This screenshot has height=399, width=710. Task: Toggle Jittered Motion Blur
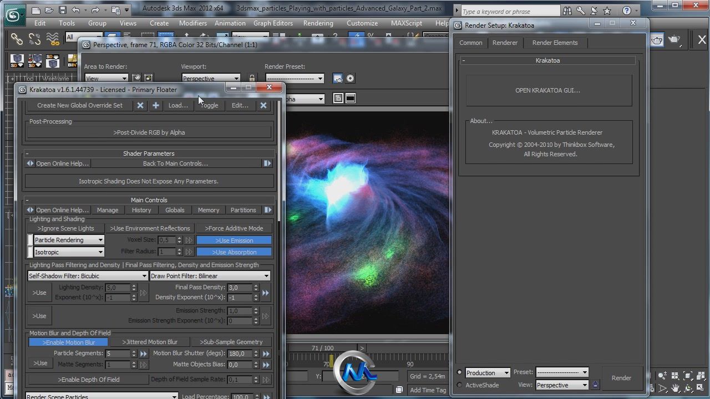coord(150,342)
